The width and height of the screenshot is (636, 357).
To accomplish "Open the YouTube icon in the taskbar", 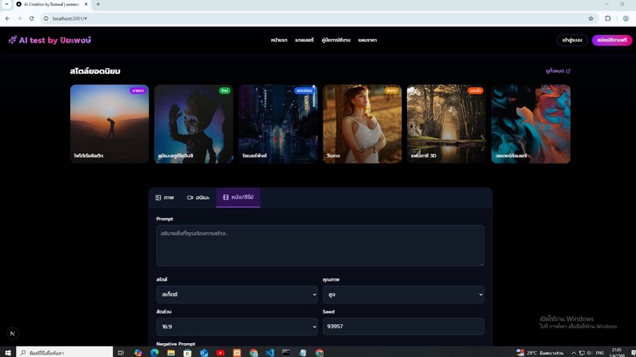I will point(220,353).
